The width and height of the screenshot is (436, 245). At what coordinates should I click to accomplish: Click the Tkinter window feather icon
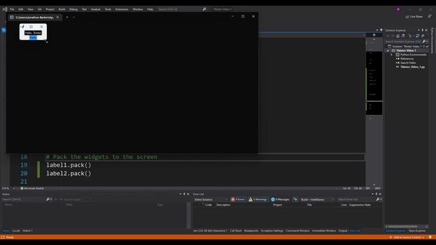(x=22, y=27)
